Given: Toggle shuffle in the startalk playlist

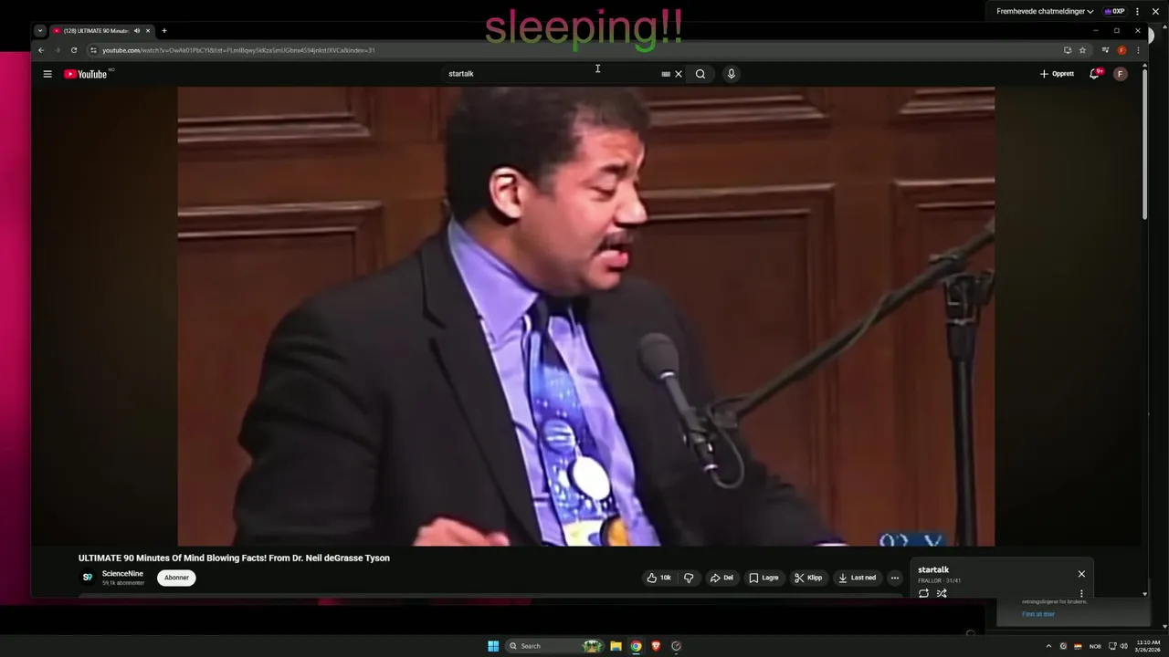Looking at the screenshot, I should [x=942, y=593].
